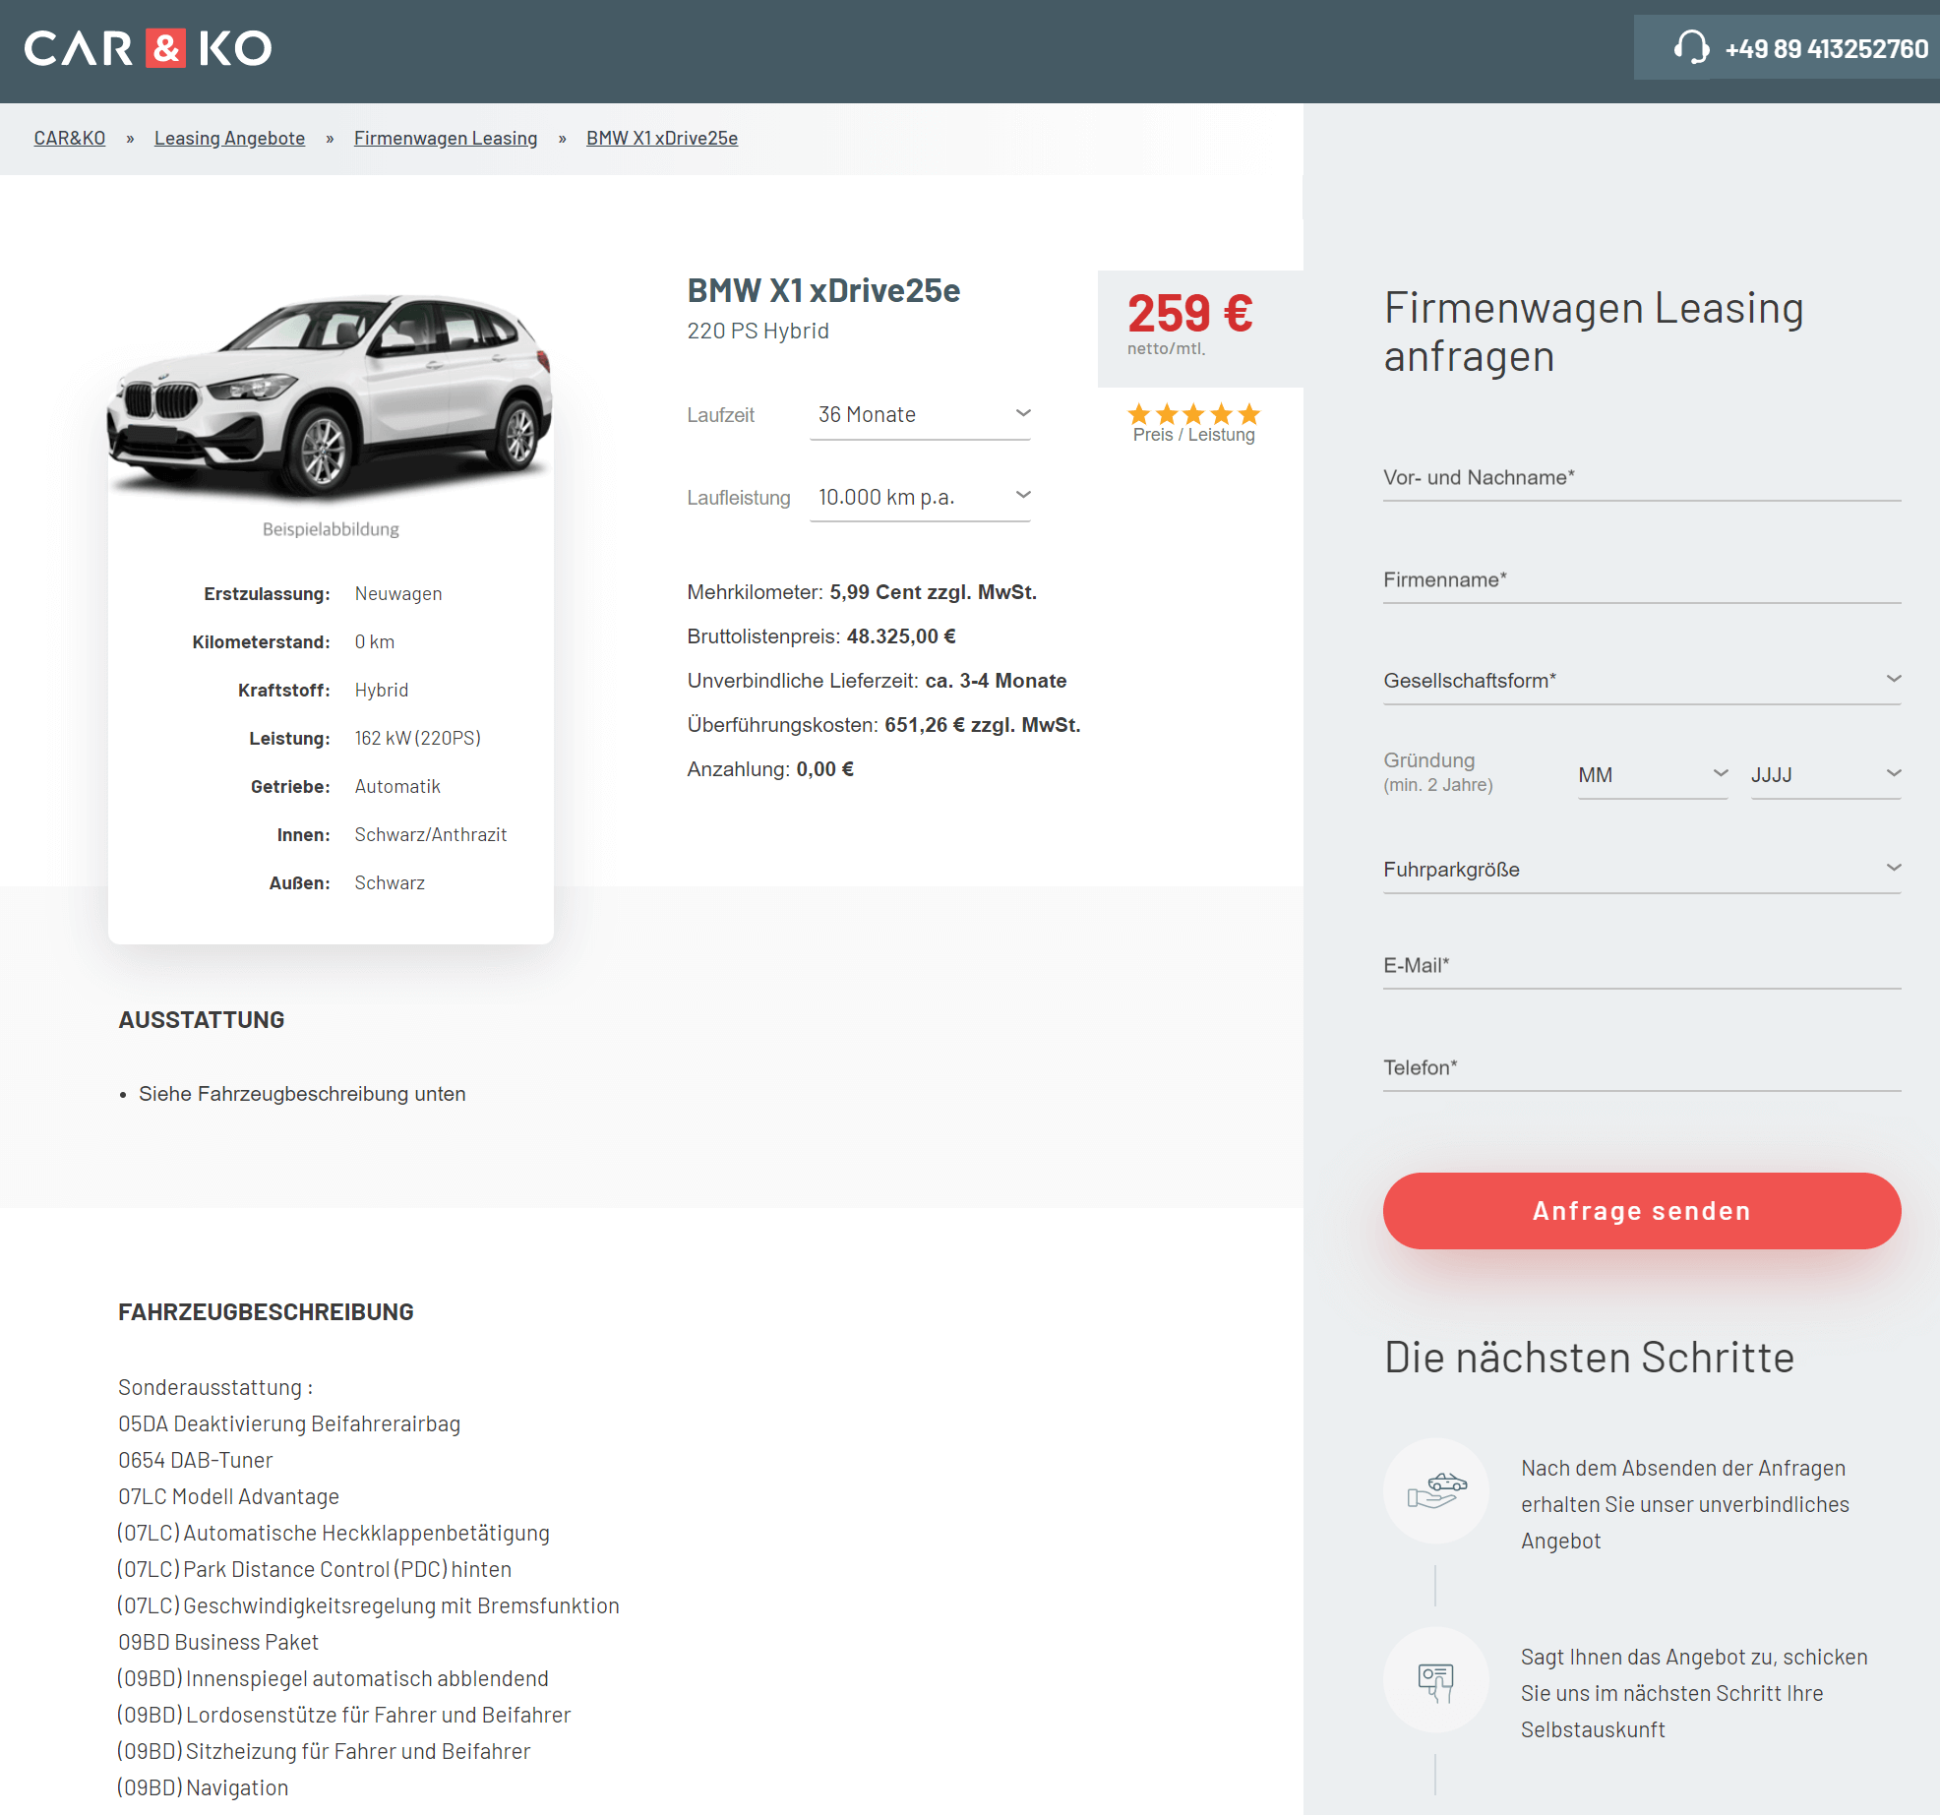Click the Anzahlung 0,00 € line
This screenshot has height=1815, width=1940.
pos(770,769)
